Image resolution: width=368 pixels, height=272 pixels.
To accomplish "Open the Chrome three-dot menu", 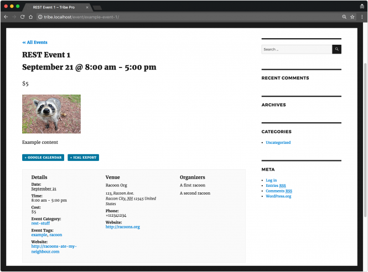I will (x=361, y=17).
